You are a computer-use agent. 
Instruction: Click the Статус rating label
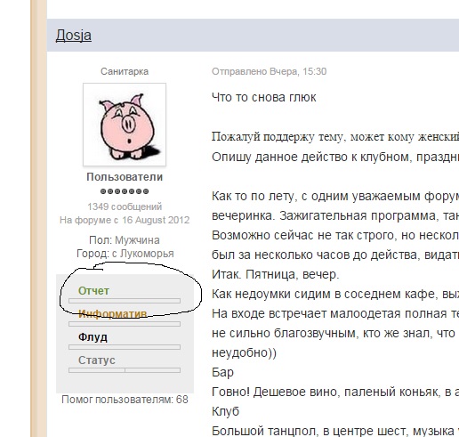(97, 360)
